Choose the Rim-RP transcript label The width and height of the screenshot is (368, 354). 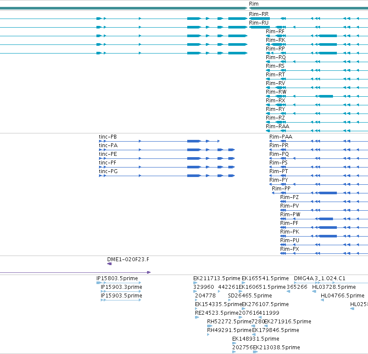tap(275, 49)
